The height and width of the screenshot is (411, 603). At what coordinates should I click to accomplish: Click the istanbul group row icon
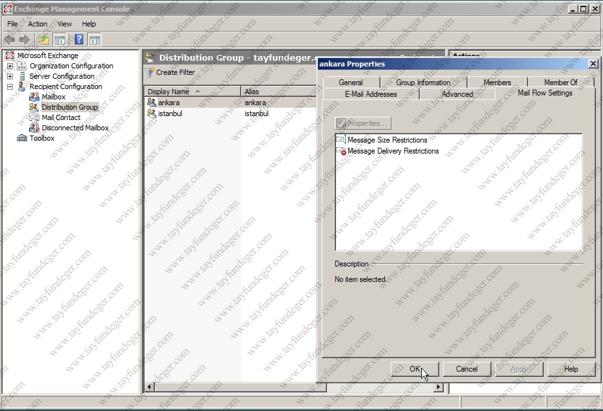152,114
